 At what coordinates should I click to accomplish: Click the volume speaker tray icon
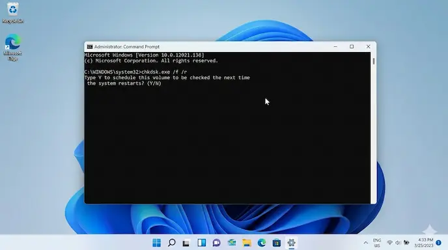tap(398, 243)
